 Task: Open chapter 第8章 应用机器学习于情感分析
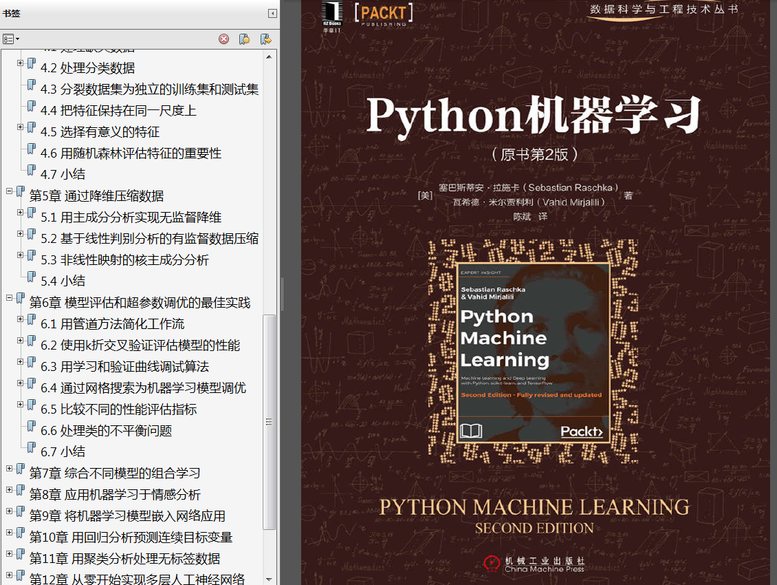115,495
